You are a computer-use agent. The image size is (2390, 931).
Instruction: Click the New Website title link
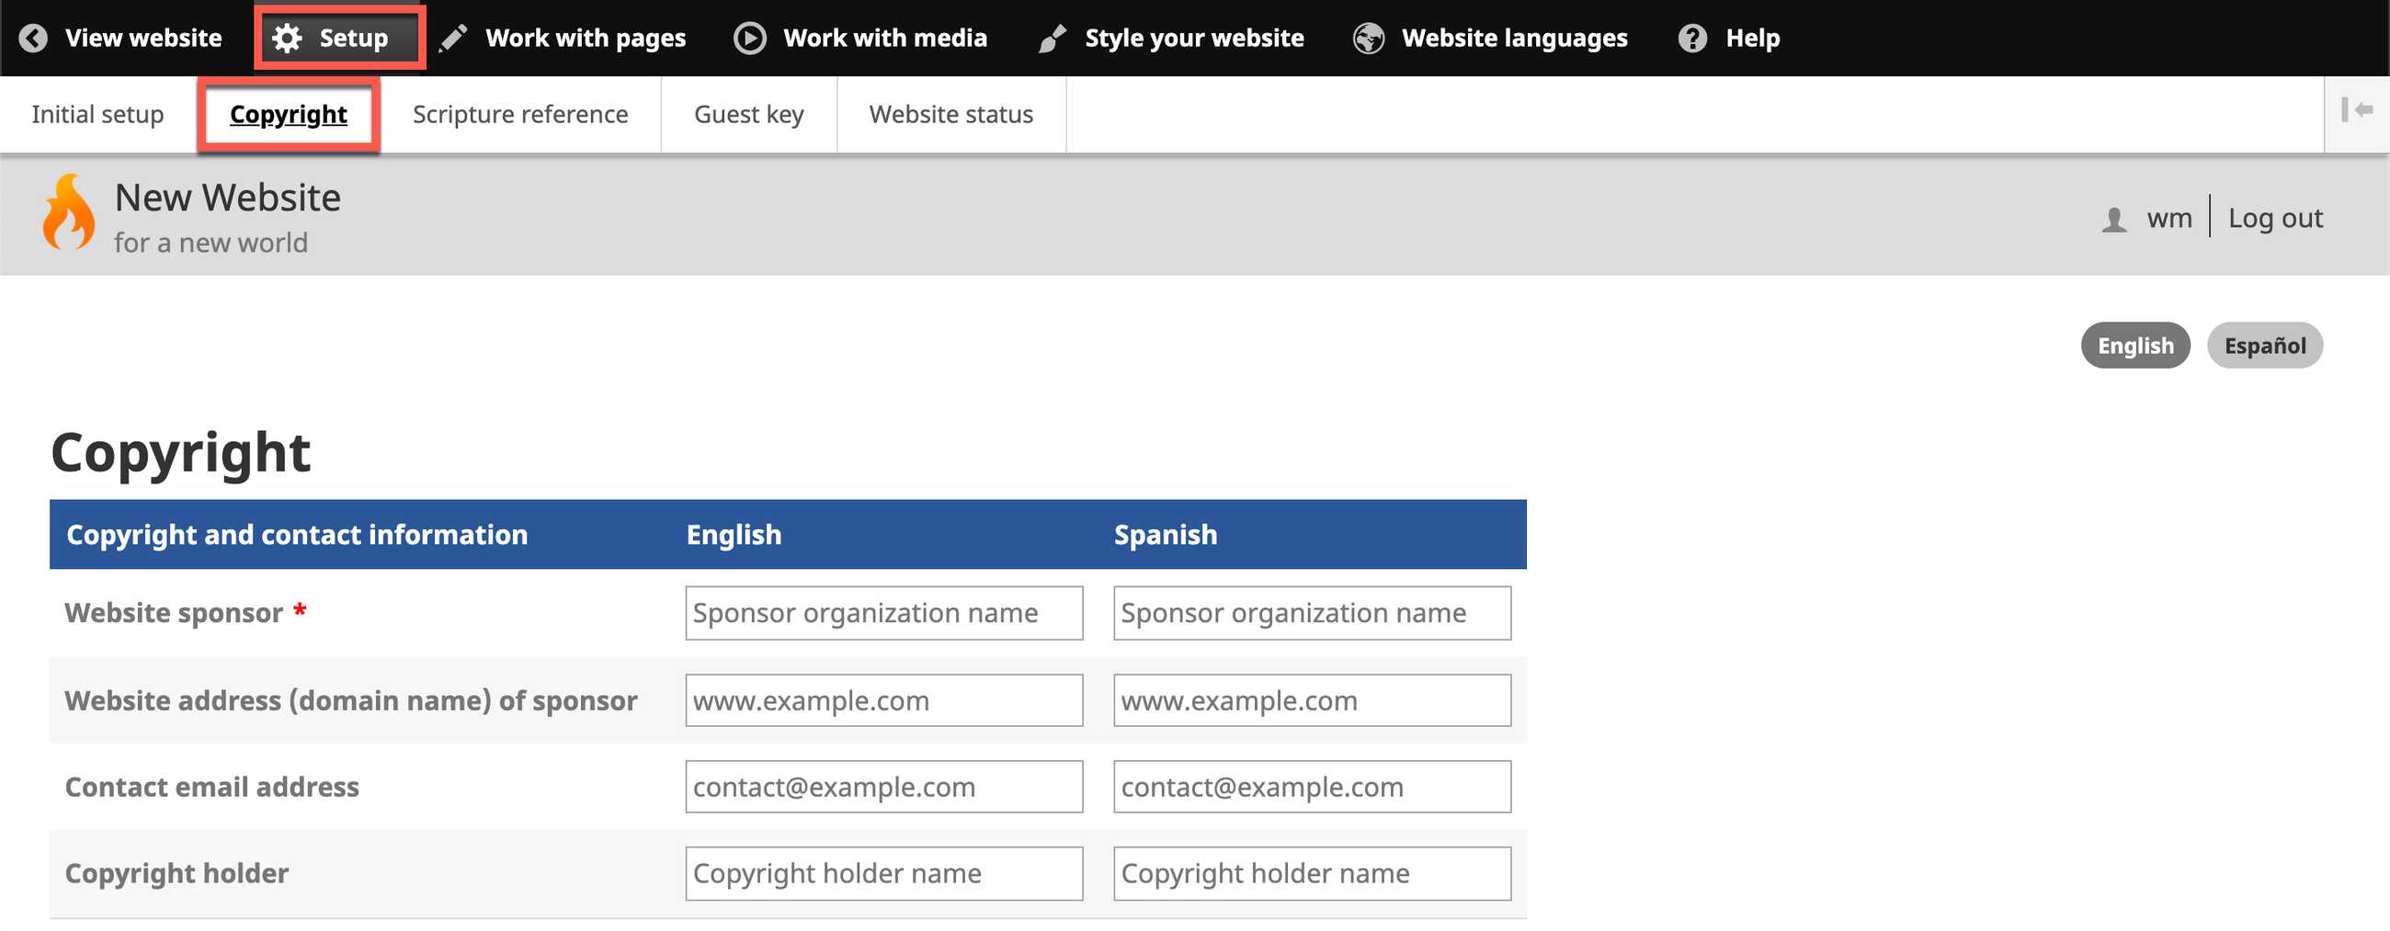[227, 198]
